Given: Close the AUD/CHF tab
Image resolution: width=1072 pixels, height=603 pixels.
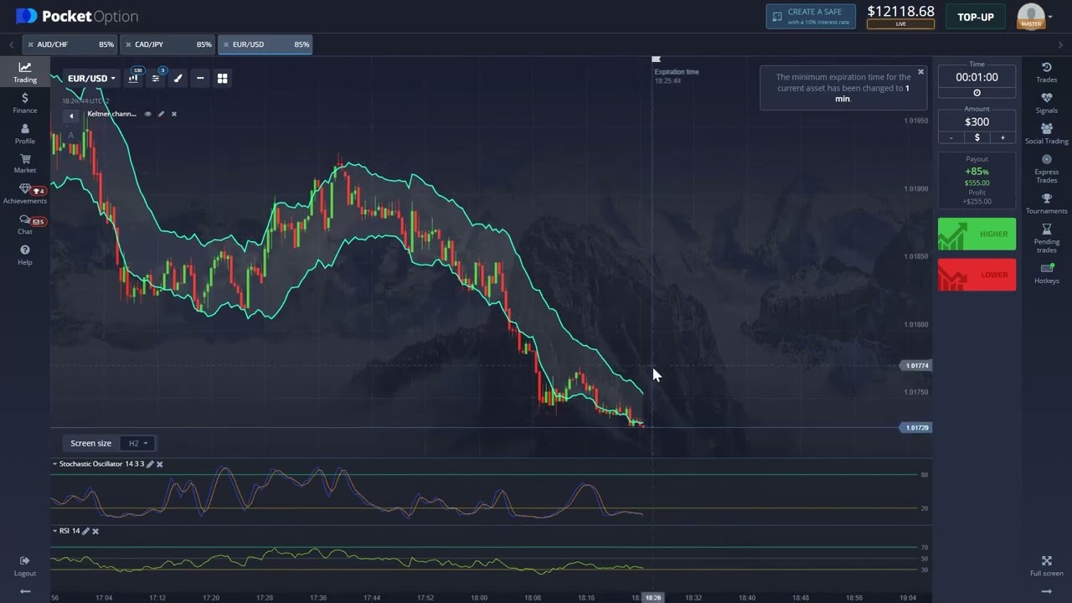Looking at the screenshot, I should pos(30,44).
